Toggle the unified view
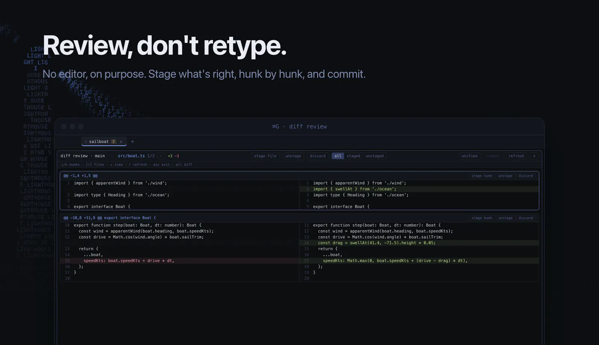599x345 pixels. 469,156
